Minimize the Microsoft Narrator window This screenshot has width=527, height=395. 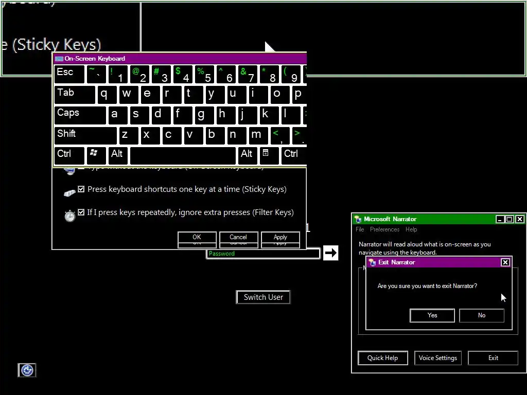(x=500, y=219)
